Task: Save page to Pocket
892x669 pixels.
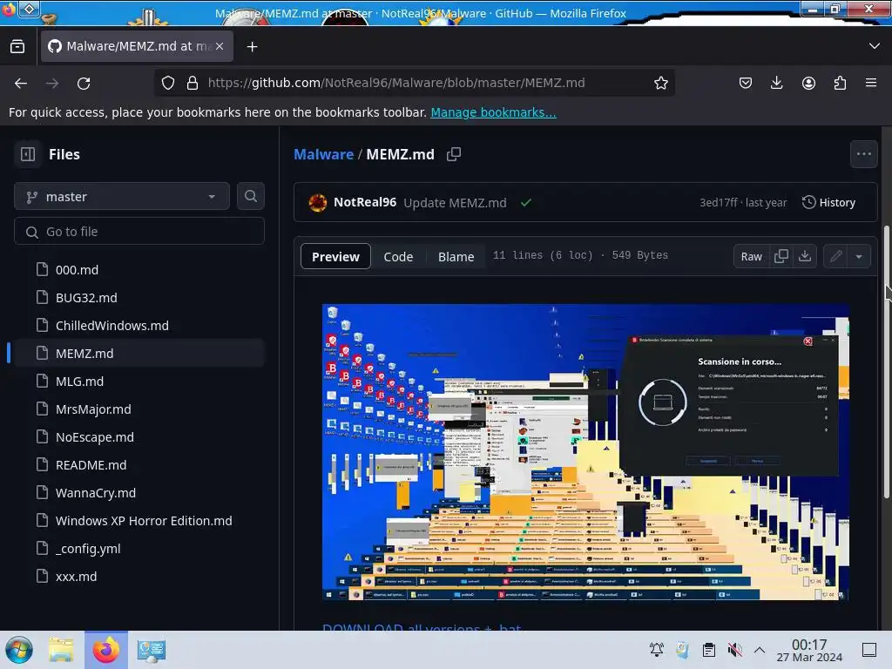Action: [x=746, y=83]
